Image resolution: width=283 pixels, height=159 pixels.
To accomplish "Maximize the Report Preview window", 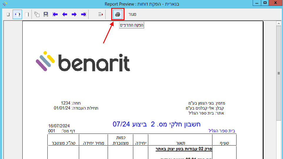I will [265, 3].
